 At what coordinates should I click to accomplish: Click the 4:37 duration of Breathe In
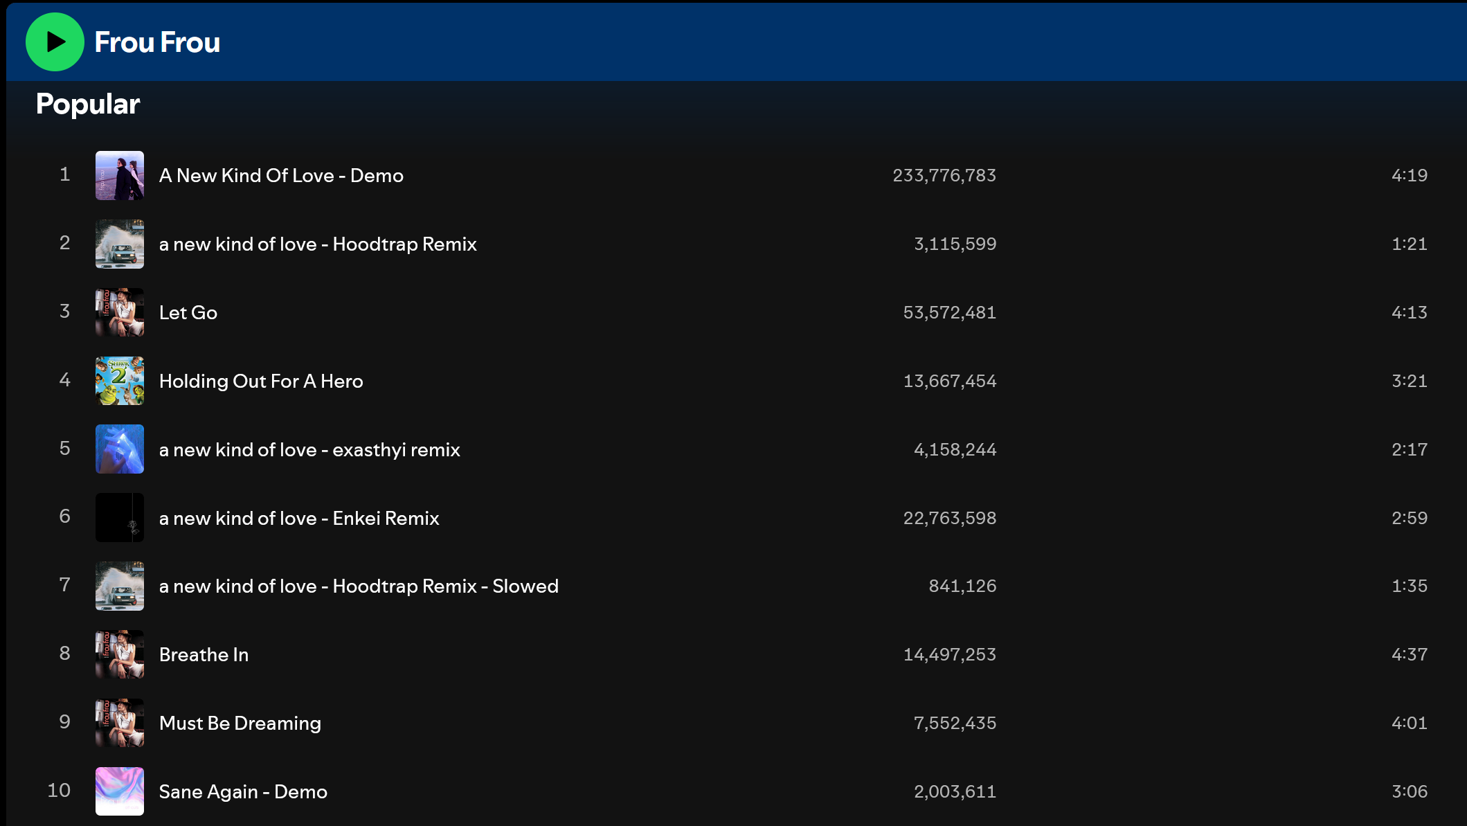click(1409, 654)
